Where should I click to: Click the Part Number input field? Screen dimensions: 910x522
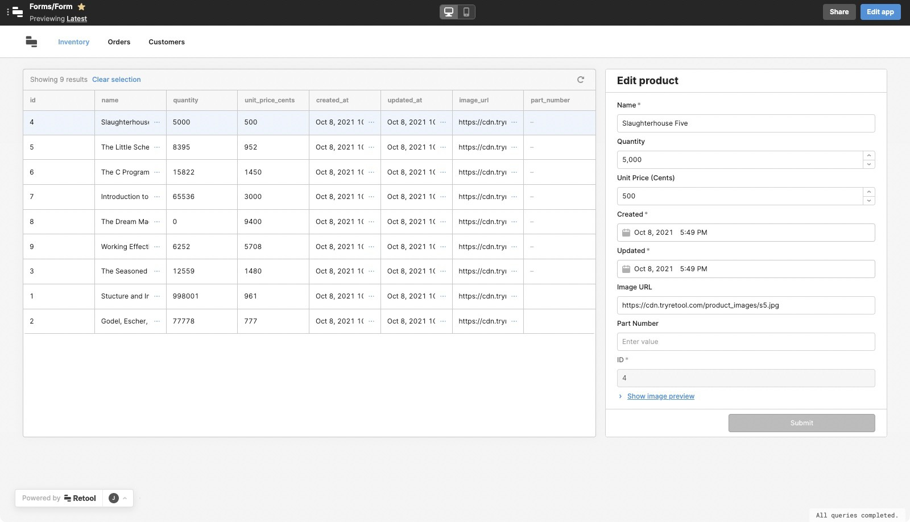coord(746,342)
